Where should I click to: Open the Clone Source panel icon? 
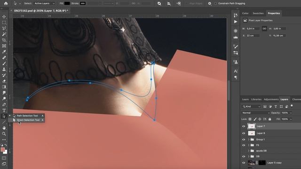pyautogui.click(x=236, y=62)
